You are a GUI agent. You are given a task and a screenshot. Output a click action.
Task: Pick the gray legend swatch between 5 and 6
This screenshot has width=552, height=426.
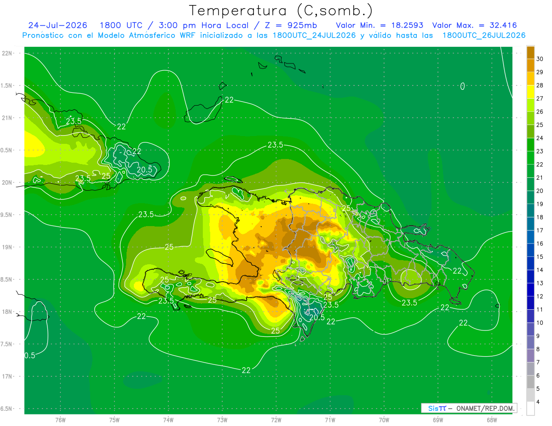530,382
